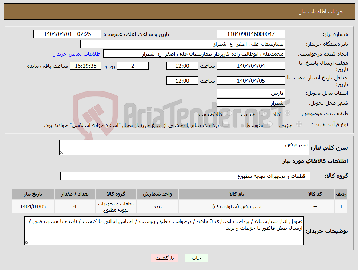Click the بازگشت (back) button
This screenshot has height=270, width=358.
(164, 258)
